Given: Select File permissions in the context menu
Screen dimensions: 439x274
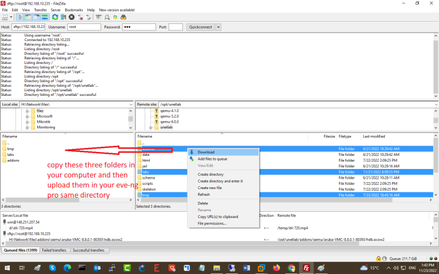Looking at the screenshot, I should click(x=212, y=223).
